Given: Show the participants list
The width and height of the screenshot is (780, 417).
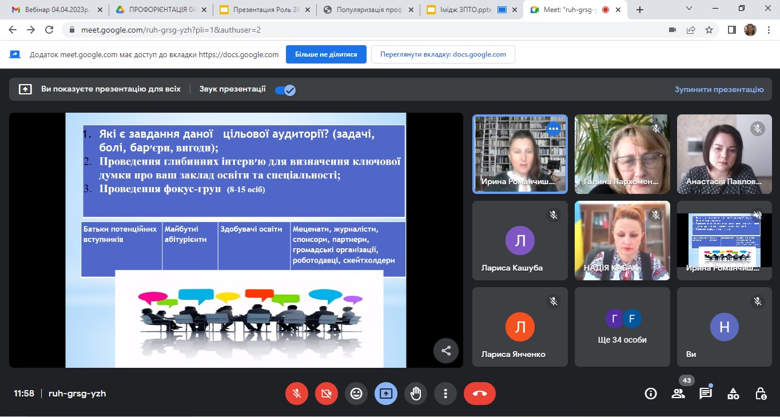Looking at the screenshot, I should (x=678, y=394).
